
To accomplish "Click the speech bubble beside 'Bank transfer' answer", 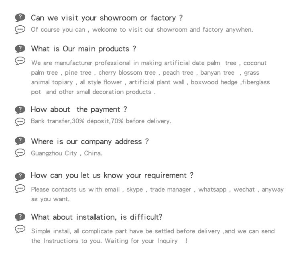I will pos(20,121).
